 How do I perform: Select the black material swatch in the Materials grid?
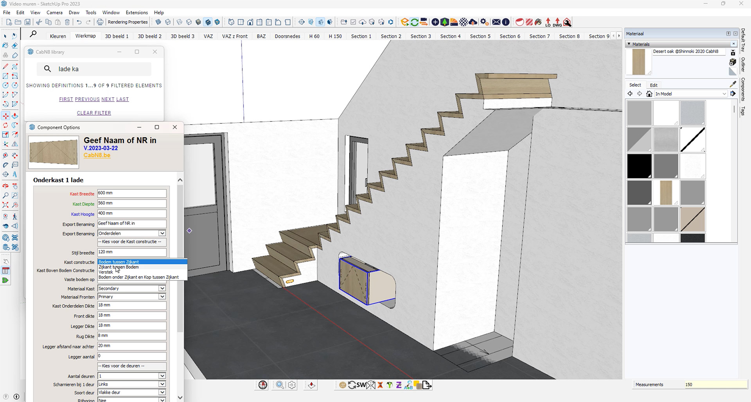(639, 166)
